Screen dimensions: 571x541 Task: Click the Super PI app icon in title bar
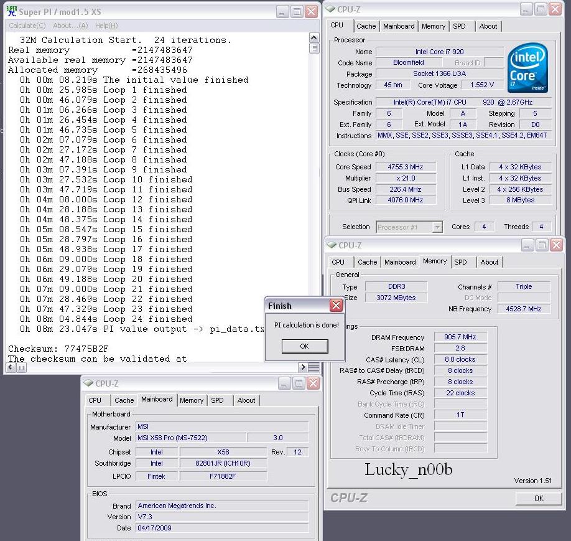tap(12, 12)
